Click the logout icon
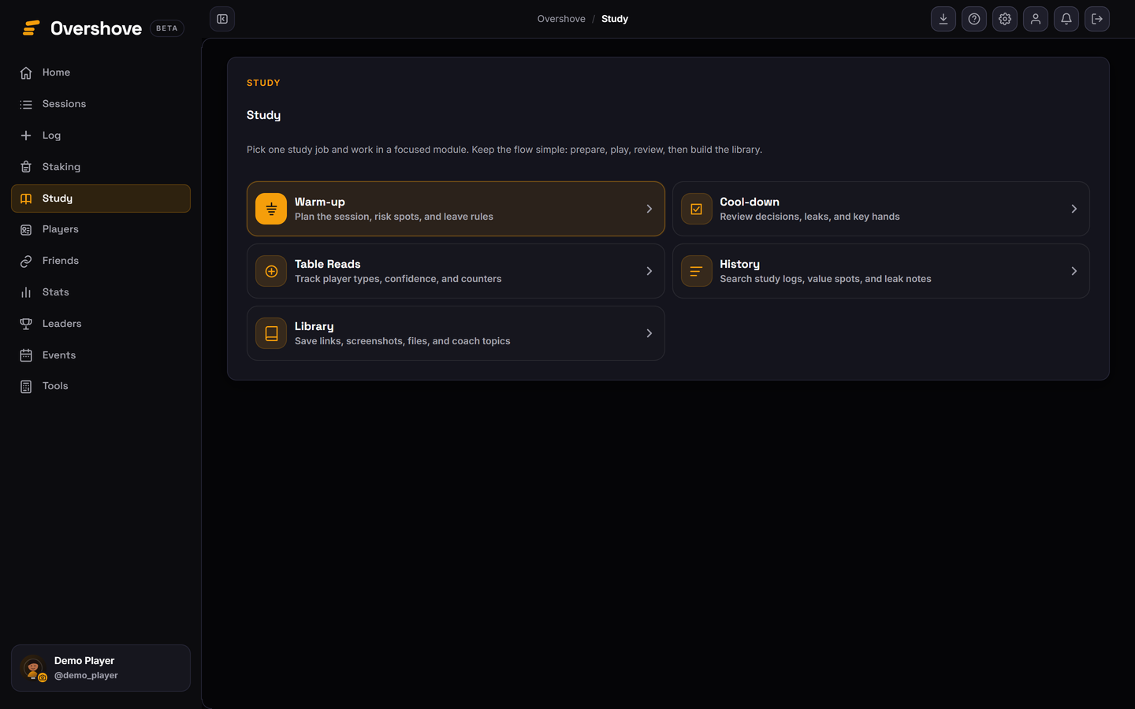Viewport: 1135px width, 709px height. click(x=1097, y=19)
